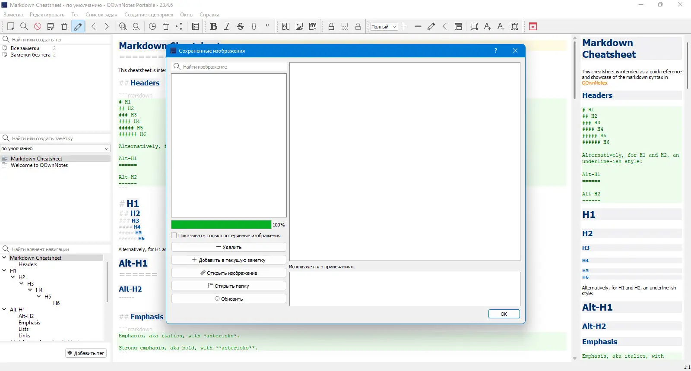
Task: Click the green 100% progress bar
Action: point(221,225)
